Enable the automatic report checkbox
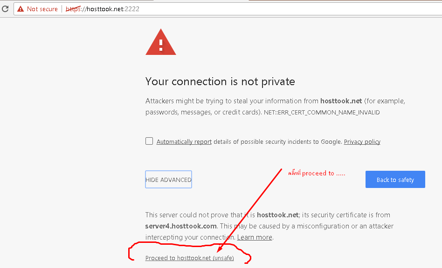Screen dimensions: 442x268 [x=149, y=141]
